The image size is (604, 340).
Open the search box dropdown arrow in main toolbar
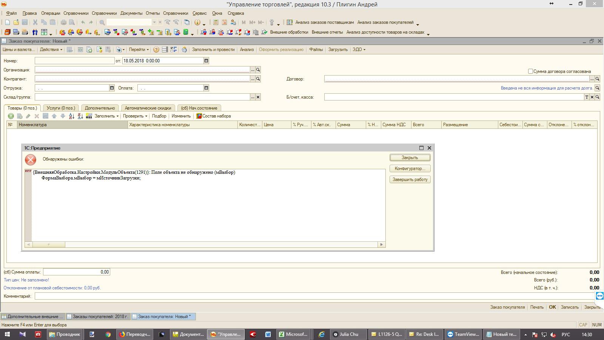point(154,23)
